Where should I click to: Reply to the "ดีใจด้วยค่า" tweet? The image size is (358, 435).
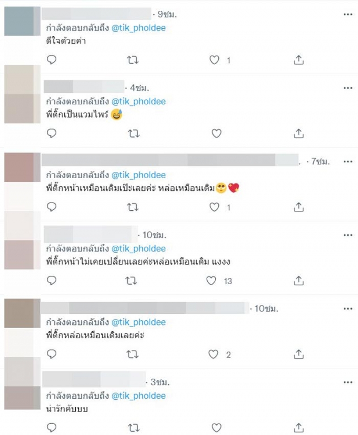51,60
